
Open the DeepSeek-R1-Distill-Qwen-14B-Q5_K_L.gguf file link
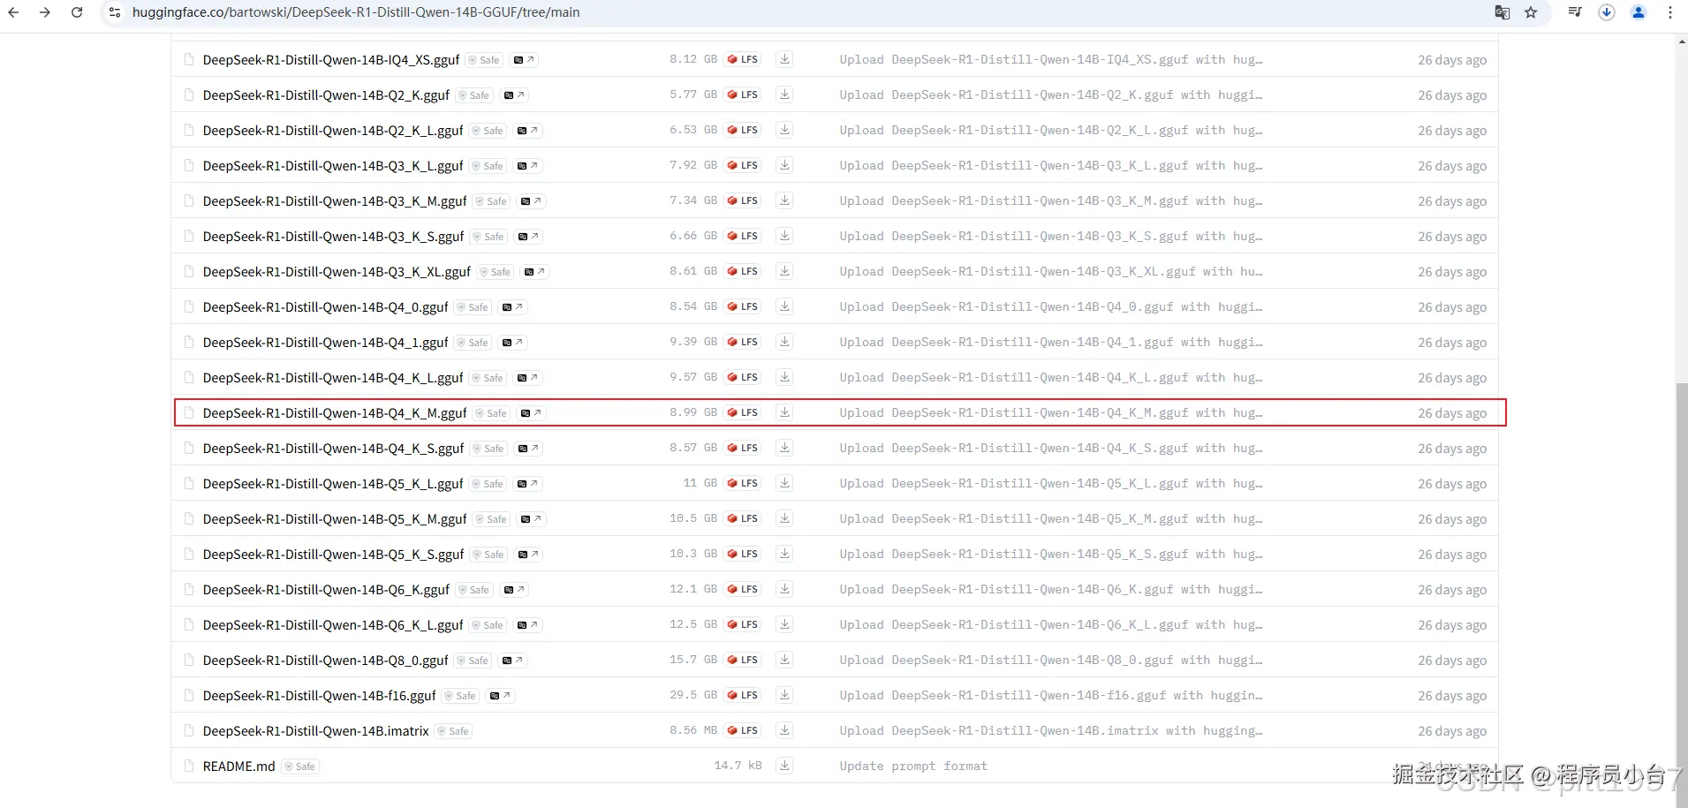point(333,484)
